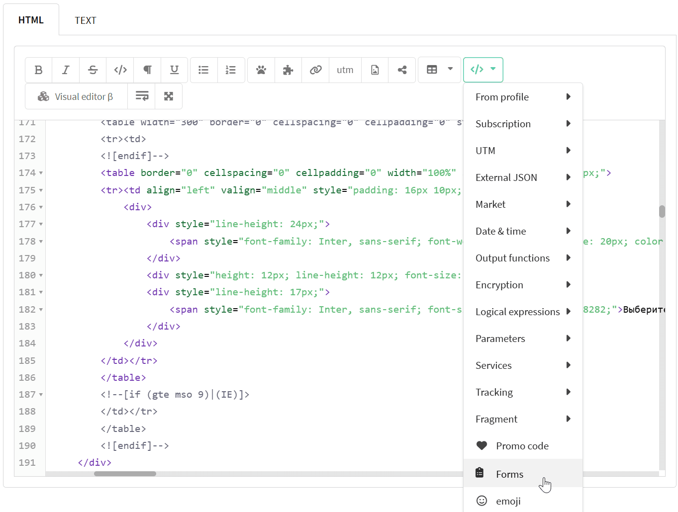
Task: Open Tracking submenu
Action: pos(523,392)
